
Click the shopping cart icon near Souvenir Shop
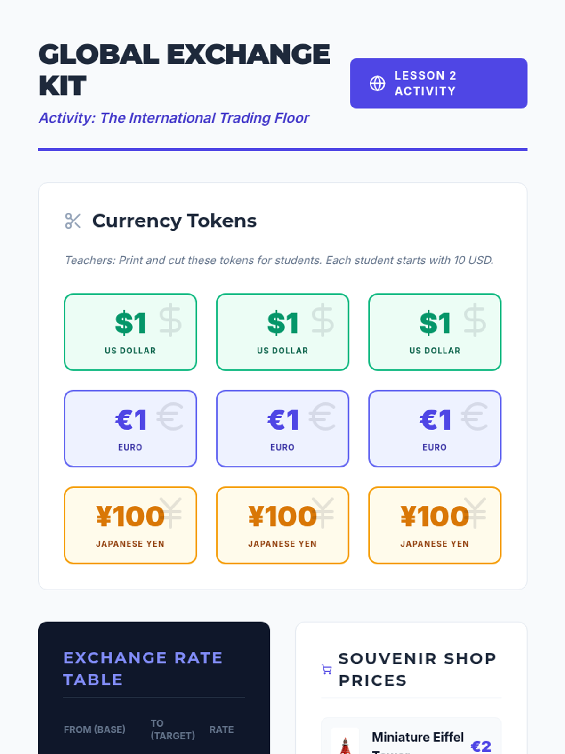(x=327, y=670)
